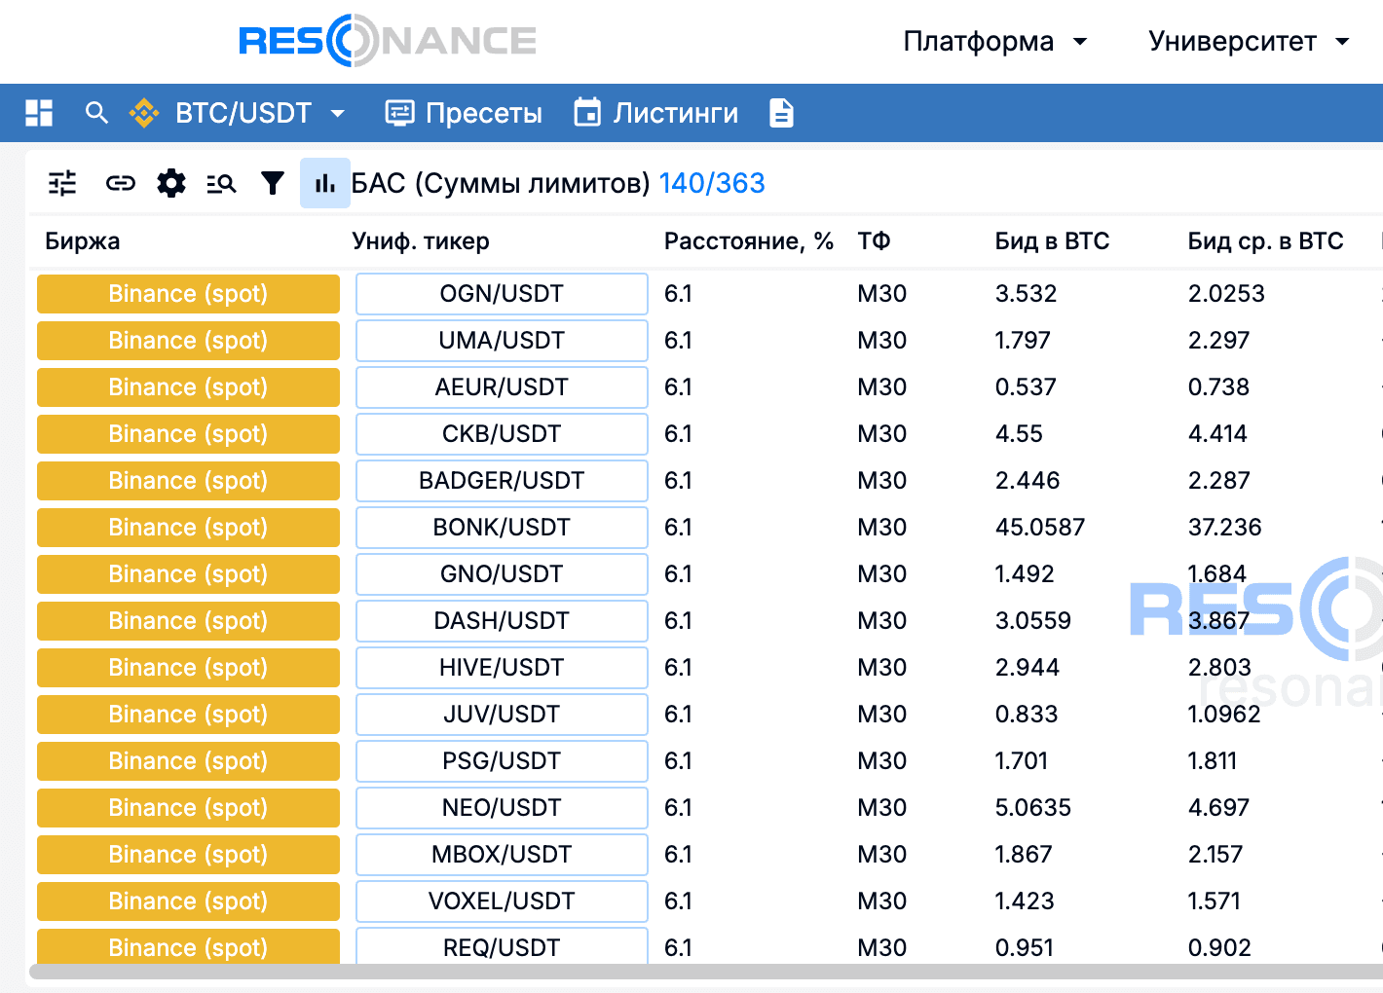Click Binance (spot) badge in OGN/USDT row
This screenshot has width=1383, height=993.
(x=188, y=294)
